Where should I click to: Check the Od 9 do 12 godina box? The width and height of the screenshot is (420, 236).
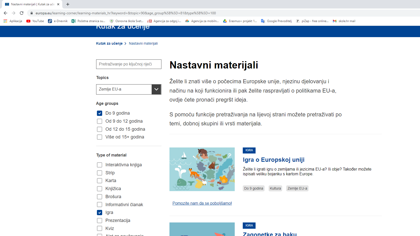(100, 121)
